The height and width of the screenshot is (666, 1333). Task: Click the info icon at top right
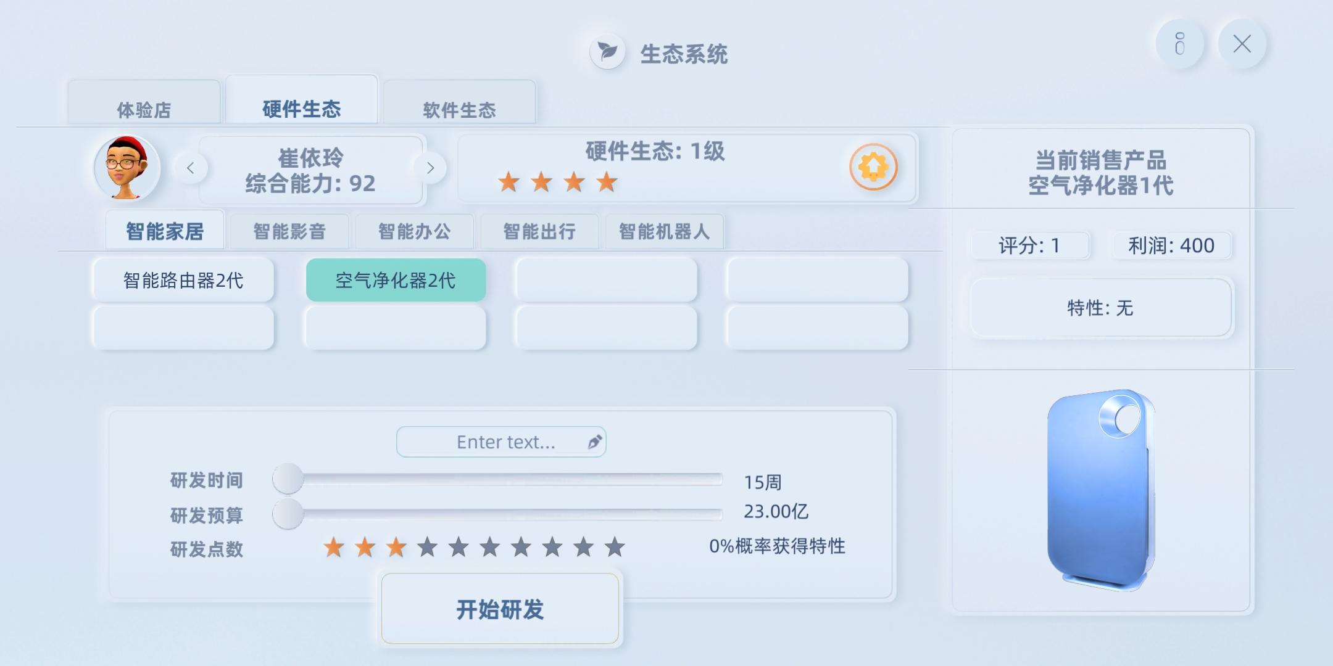click(x=1180, y=44)
